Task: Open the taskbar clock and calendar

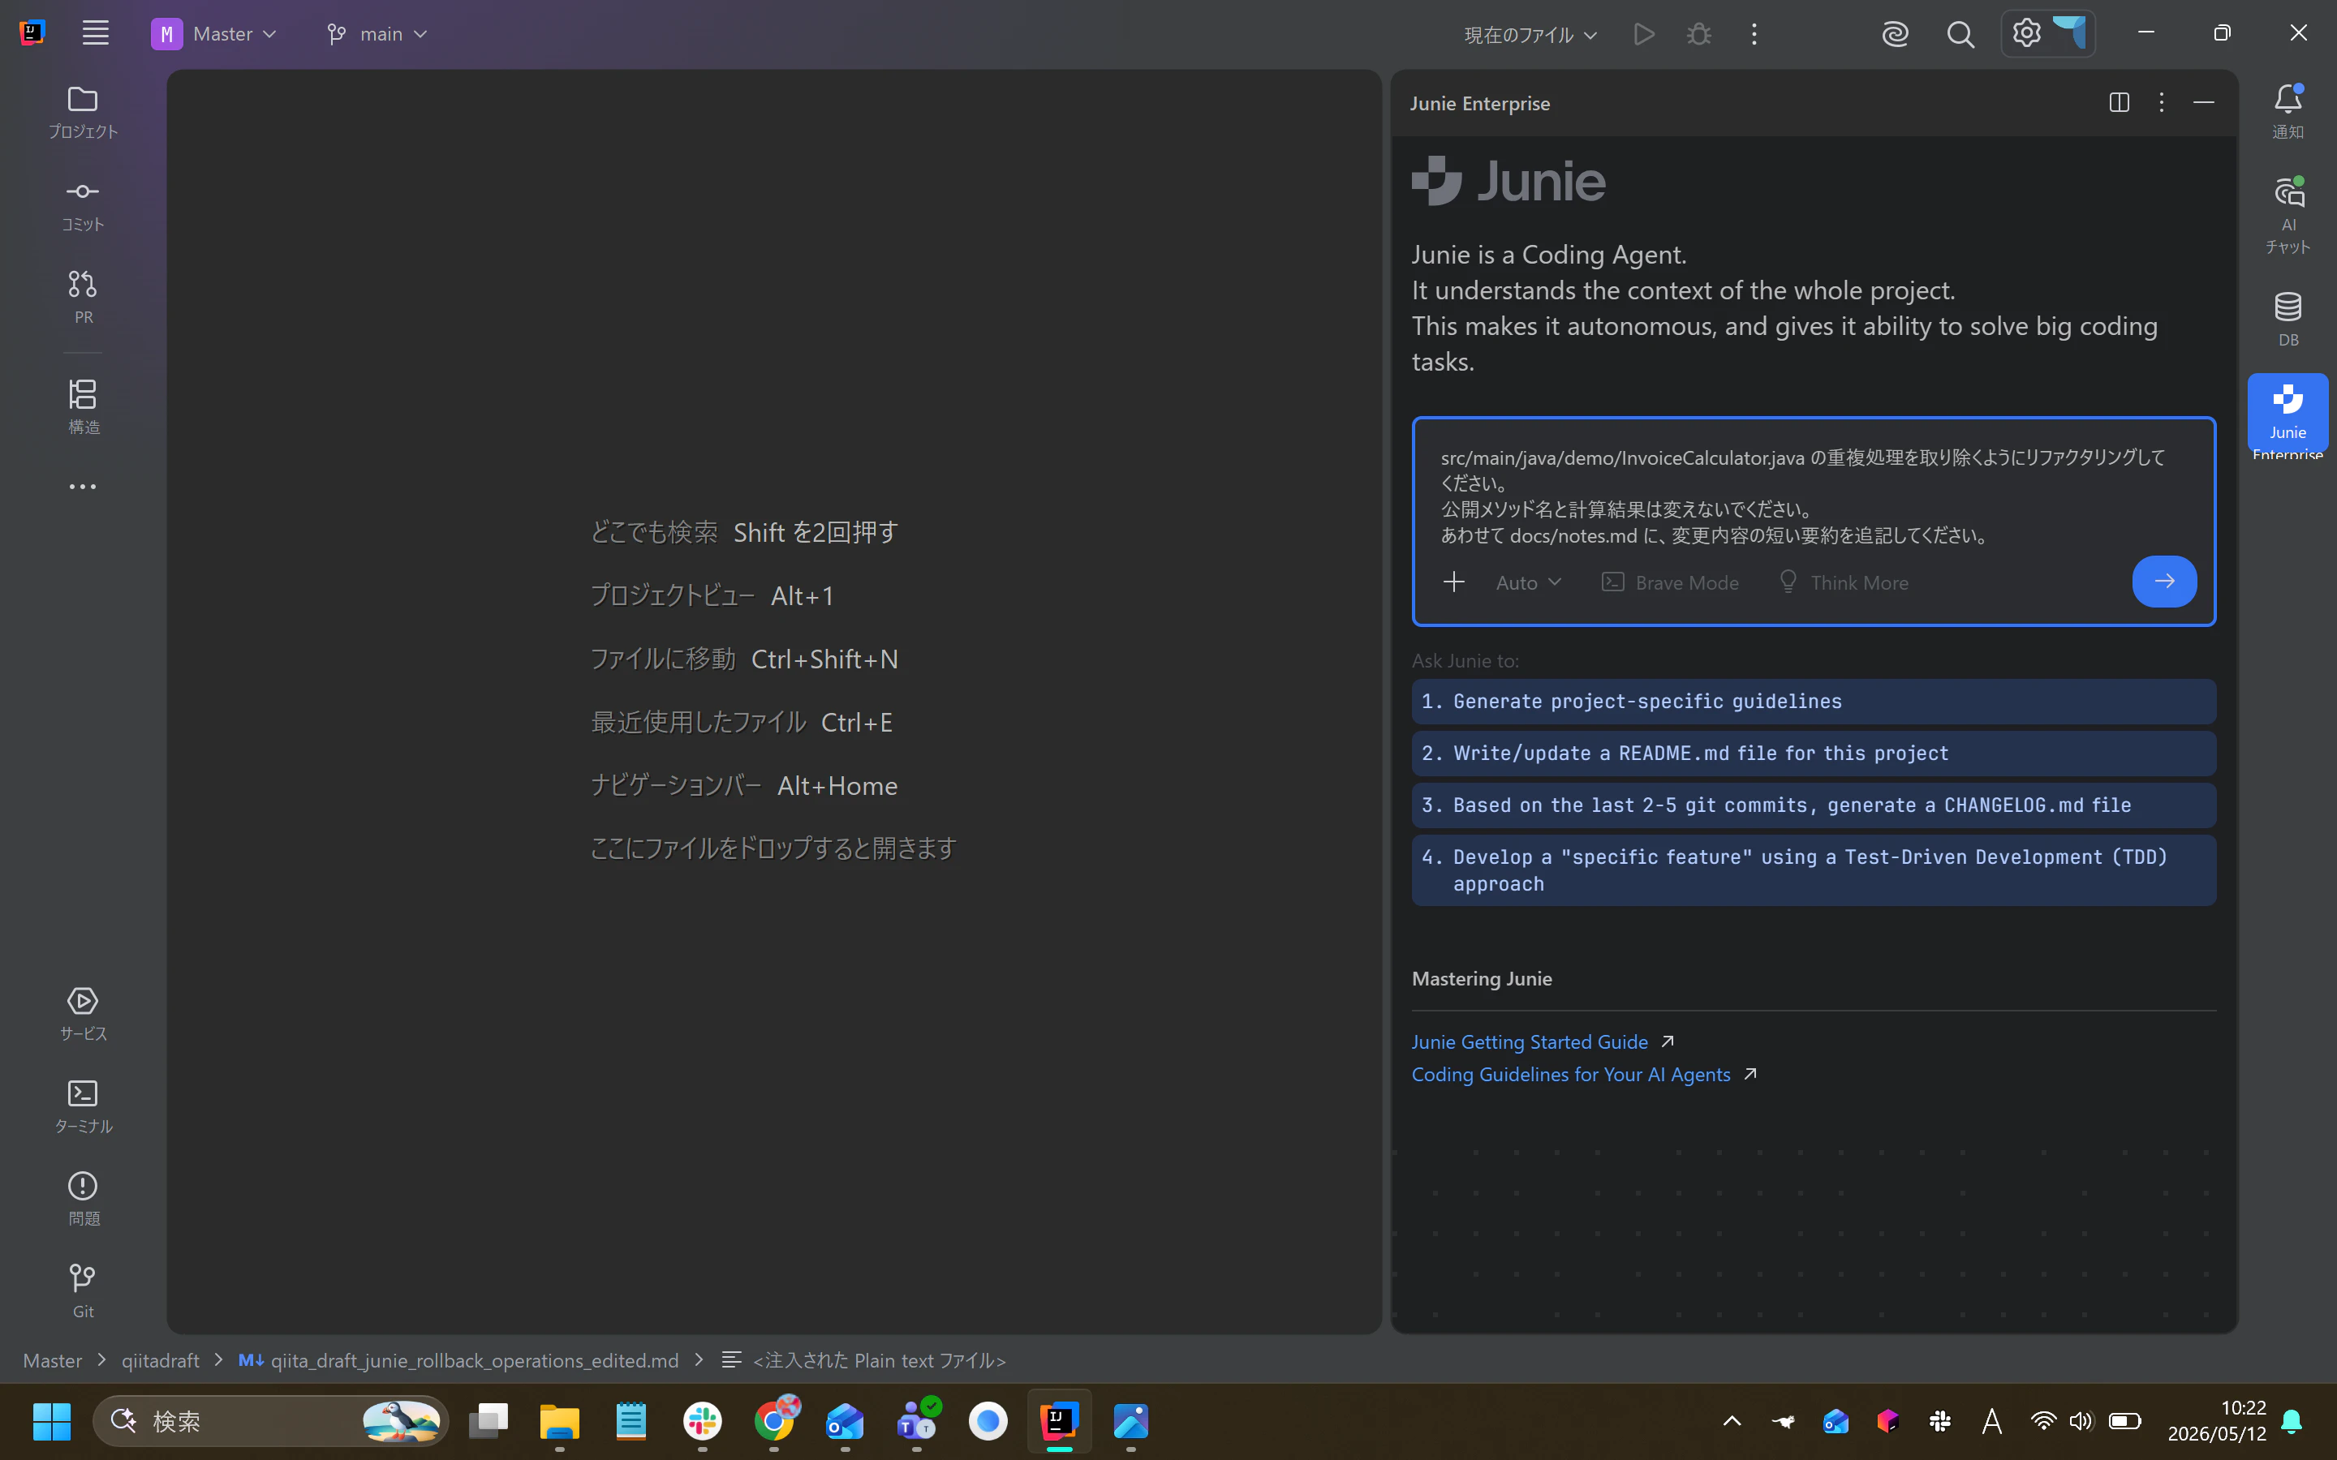Action: click(2216, 1421)
